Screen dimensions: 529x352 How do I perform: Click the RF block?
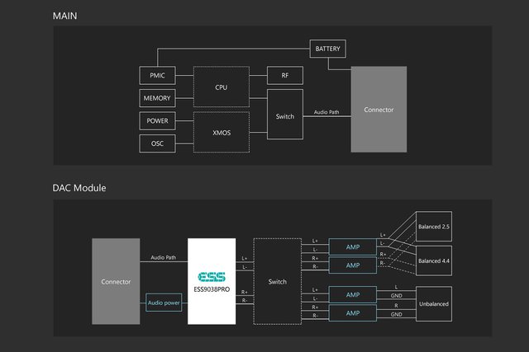[284, 77]
